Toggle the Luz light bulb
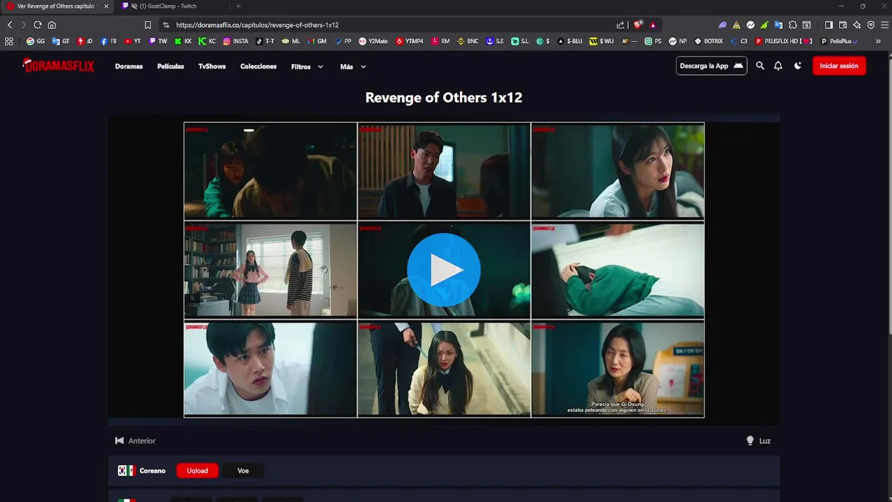The width and height of the screenshot is (892, 502). [x=758, y=441]
